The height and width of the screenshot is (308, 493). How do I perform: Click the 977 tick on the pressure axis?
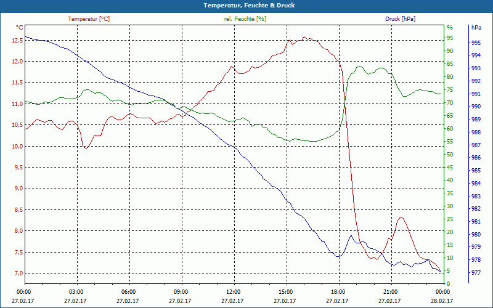pyautogui.click(x=476, y=273)
